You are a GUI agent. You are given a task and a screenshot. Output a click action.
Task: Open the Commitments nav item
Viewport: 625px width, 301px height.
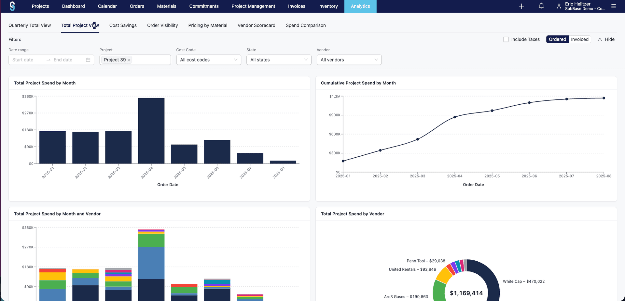click(x=204, y=6)
